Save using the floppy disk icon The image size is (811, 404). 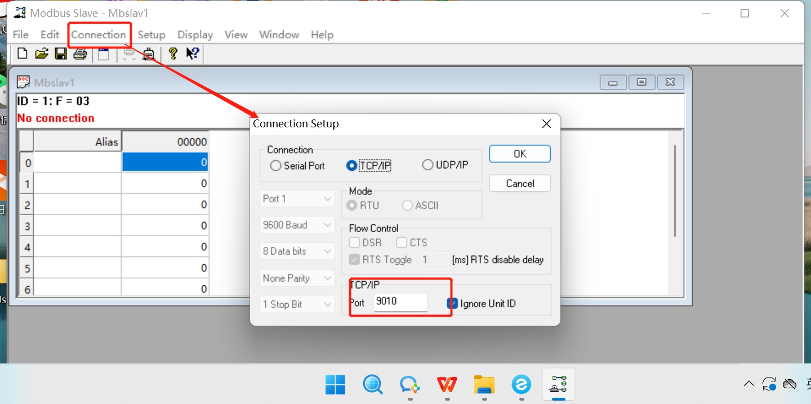(61, 54)
